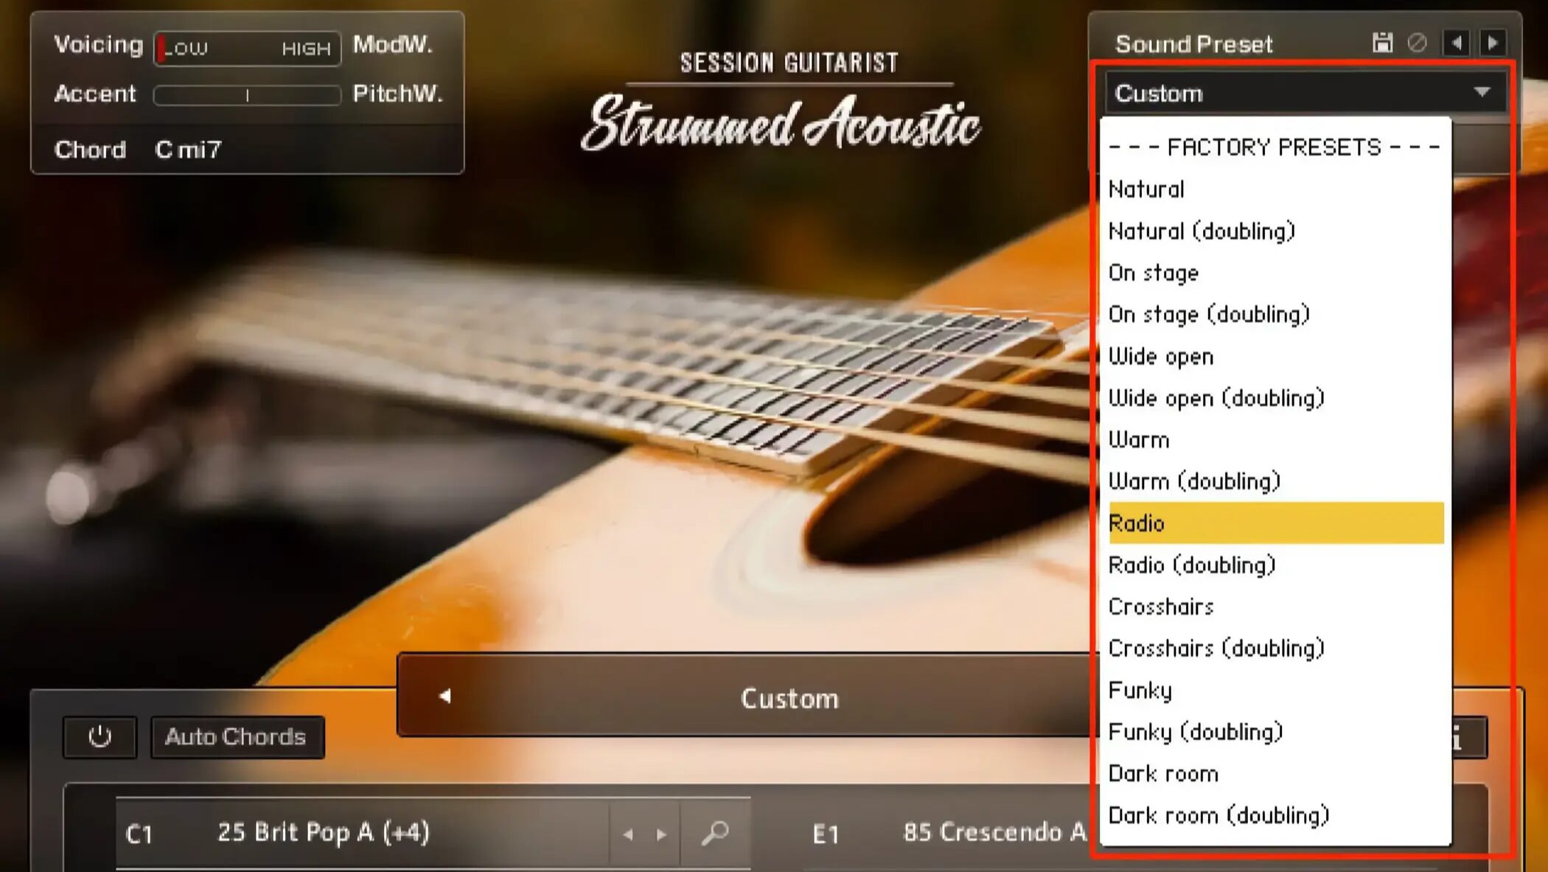Image resolution: width=1548 pixels, height=872 pixels.
Task: Select the Warm preset
Action: coord(1276,439)
